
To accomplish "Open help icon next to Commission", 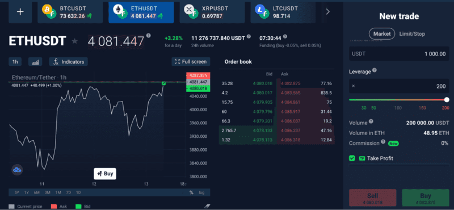I will (383, 142).
